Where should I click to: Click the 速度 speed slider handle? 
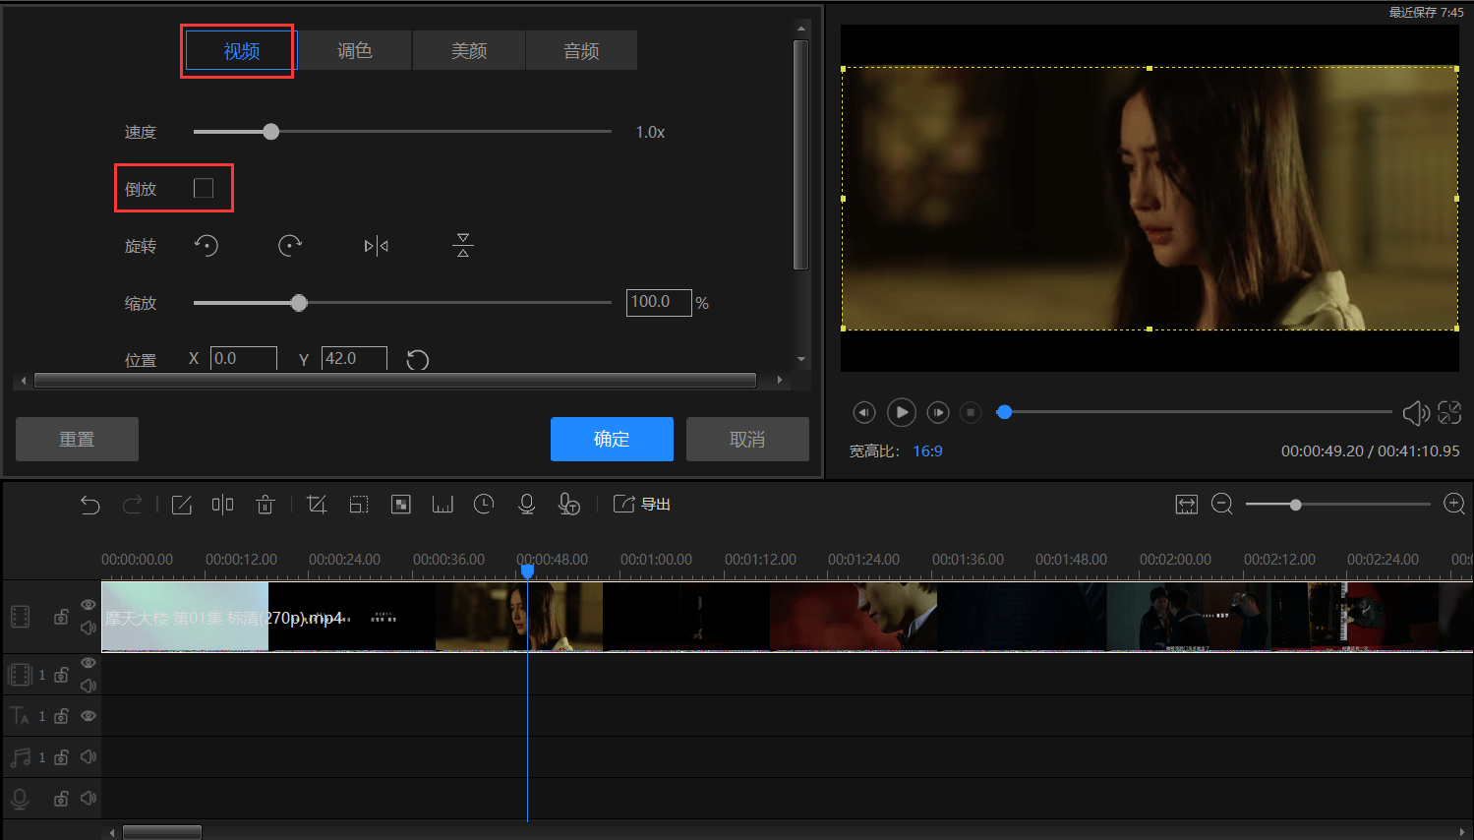pyautogui.click(x=271, y=132)
